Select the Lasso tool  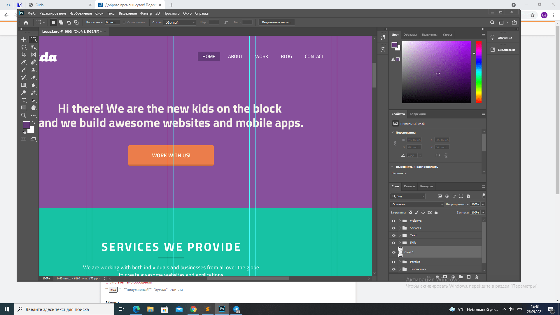(x=24, y=47)
